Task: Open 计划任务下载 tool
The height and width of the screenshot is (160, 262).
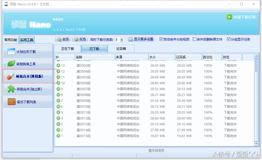Action: click(28, 51)
